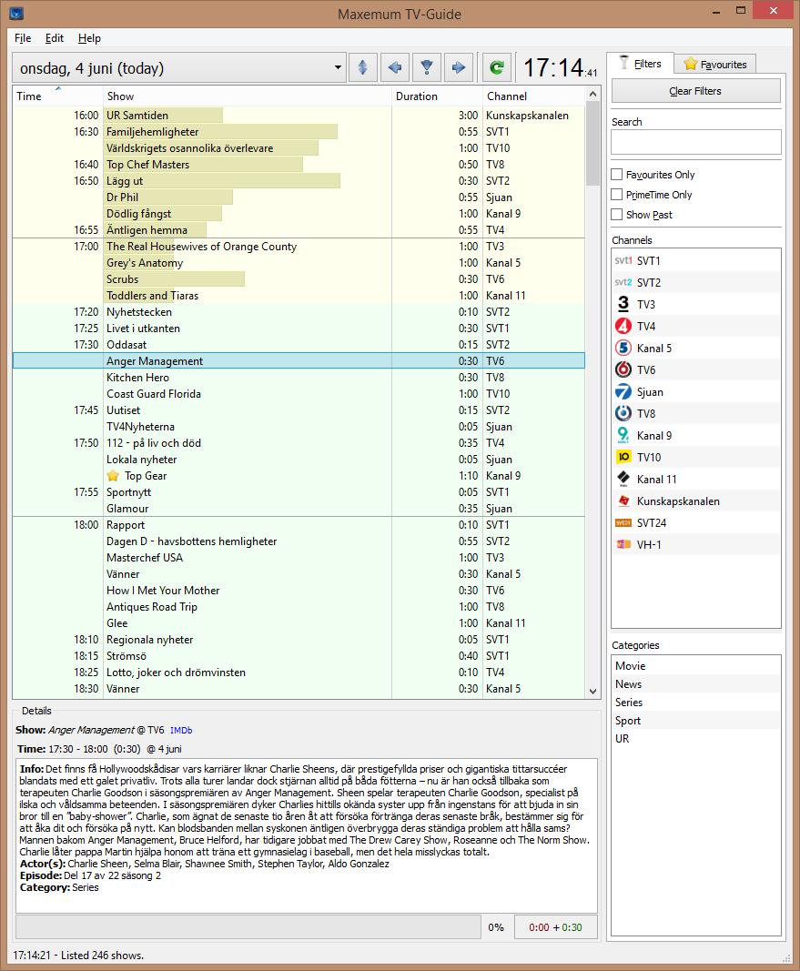Image resolution: width=800 pixels, height=971 pixels.
Task: Select the TV4 channel logo in Channels
Action: [x=623, y=327]
